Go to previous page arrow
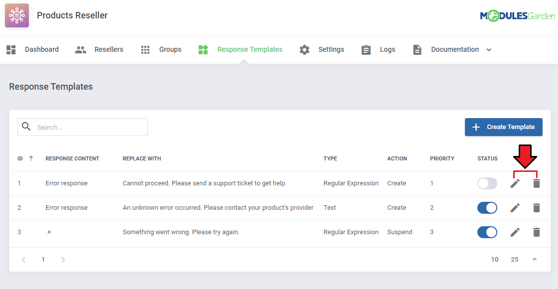Image resolution: width=558 pixels, height=289 pixels. pyautogui.click(x=23, y=260)
